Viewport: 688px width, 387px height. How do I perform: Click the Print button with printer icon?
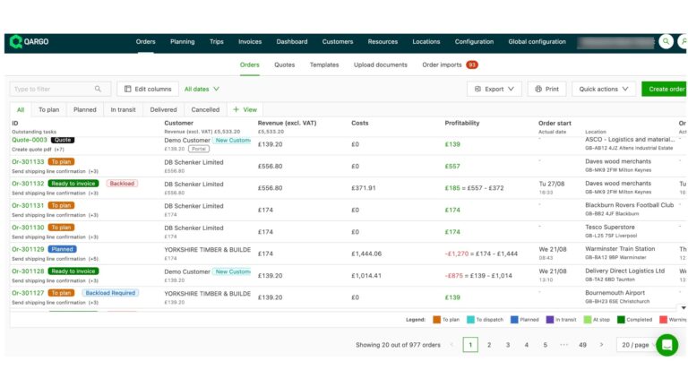tap(546, 89)
